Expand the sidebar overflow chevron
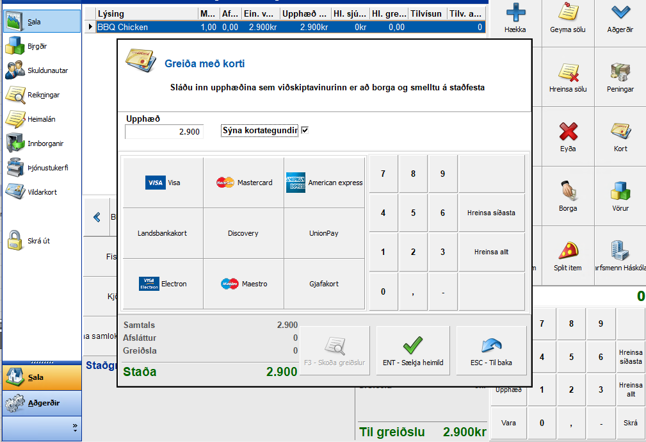This screenshot has height=442, width=646. pos(75,425)
